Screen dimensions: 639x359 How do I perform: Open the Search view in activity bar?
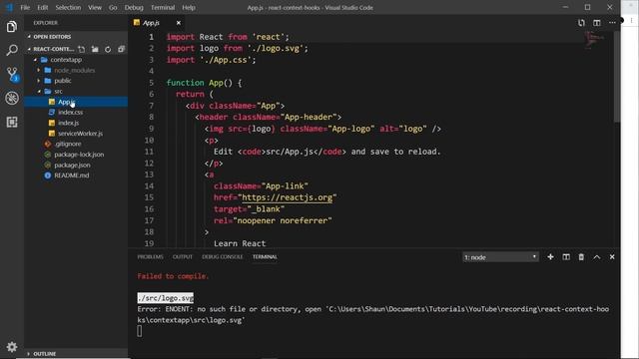point(12,51)
